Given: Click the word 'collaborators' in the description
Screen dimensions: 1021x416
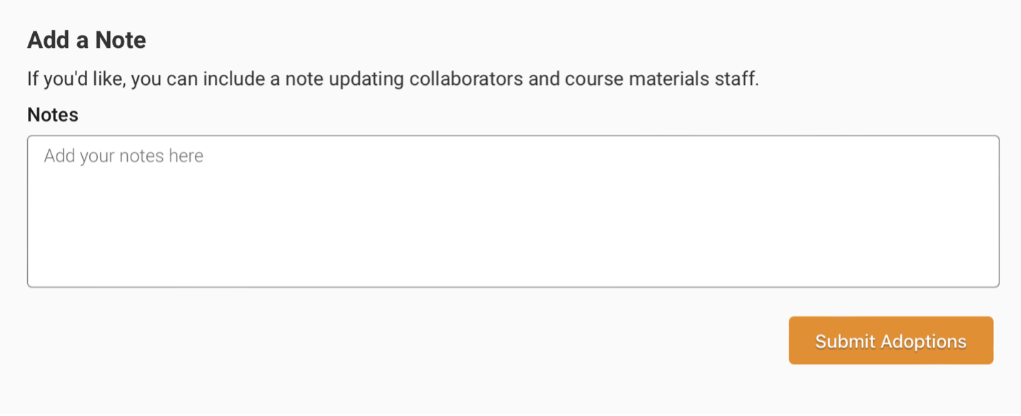Looking at the screenshot, I should tap(466, 78).
